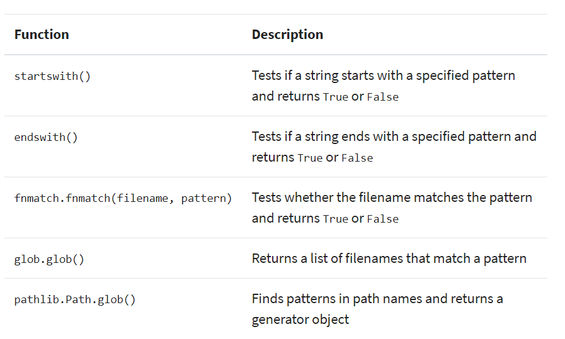Click the fnmatch description text
The width and height of the screenshot is (565, 339).
click(391, 198)
